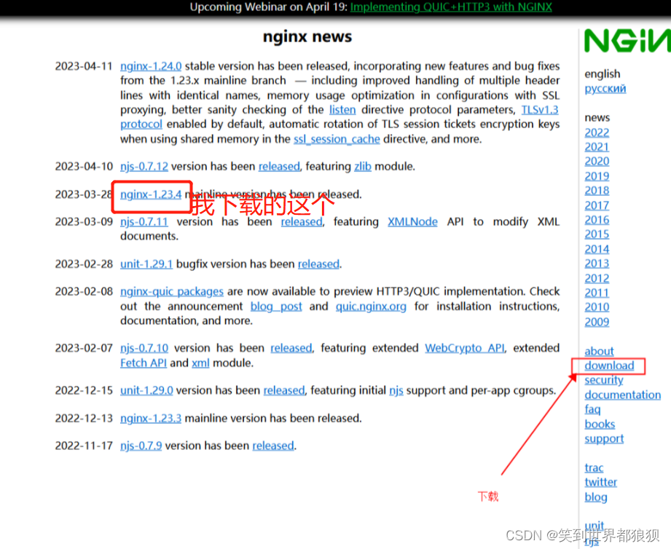
Task: Open the unit-1.29.0 link
Action: pyautogui.click(x=146, y=390)
